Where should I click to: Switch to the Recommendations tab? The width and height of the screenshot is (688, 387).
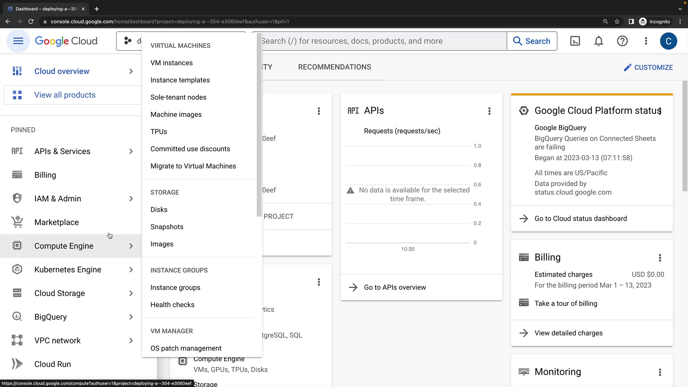pos(334,67)
